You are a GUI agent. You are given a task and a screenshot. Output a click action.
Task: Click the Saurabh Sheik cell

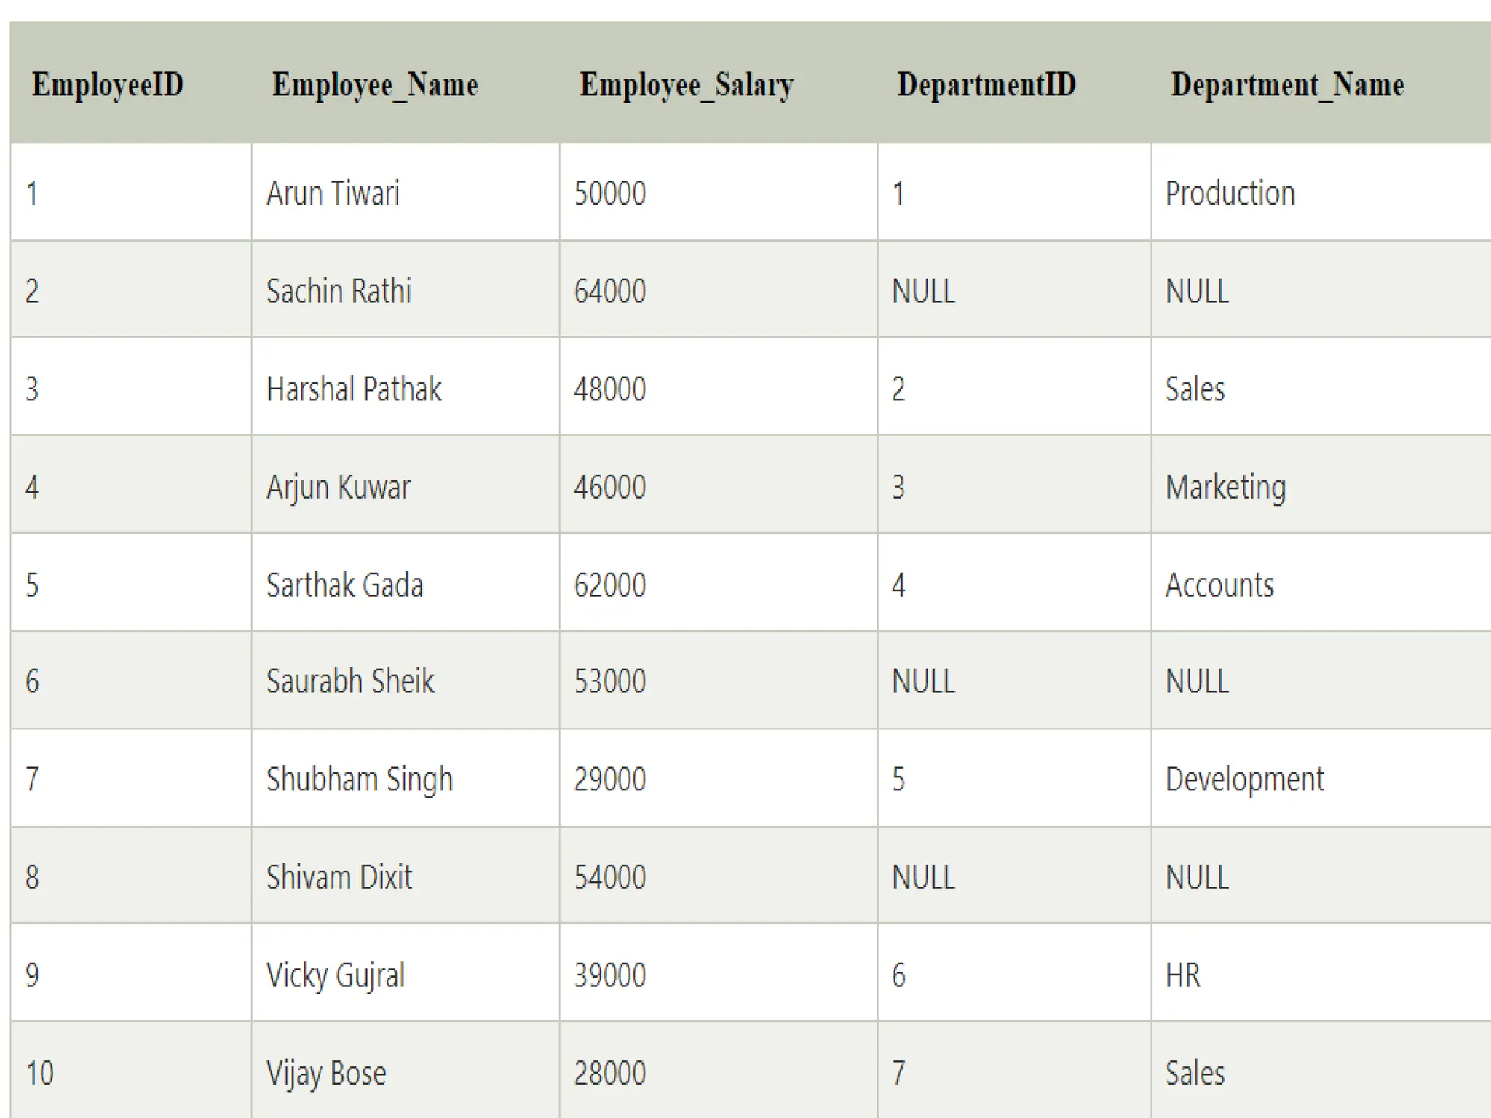click(x=350, y=681)
